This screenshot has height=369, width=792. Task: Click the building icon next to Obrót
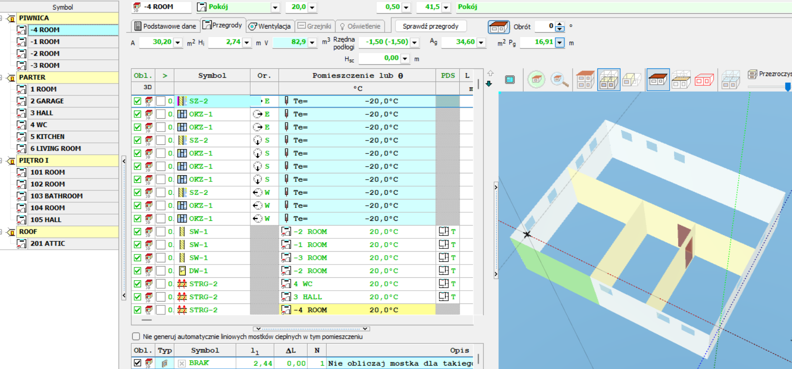coord(498,27)
